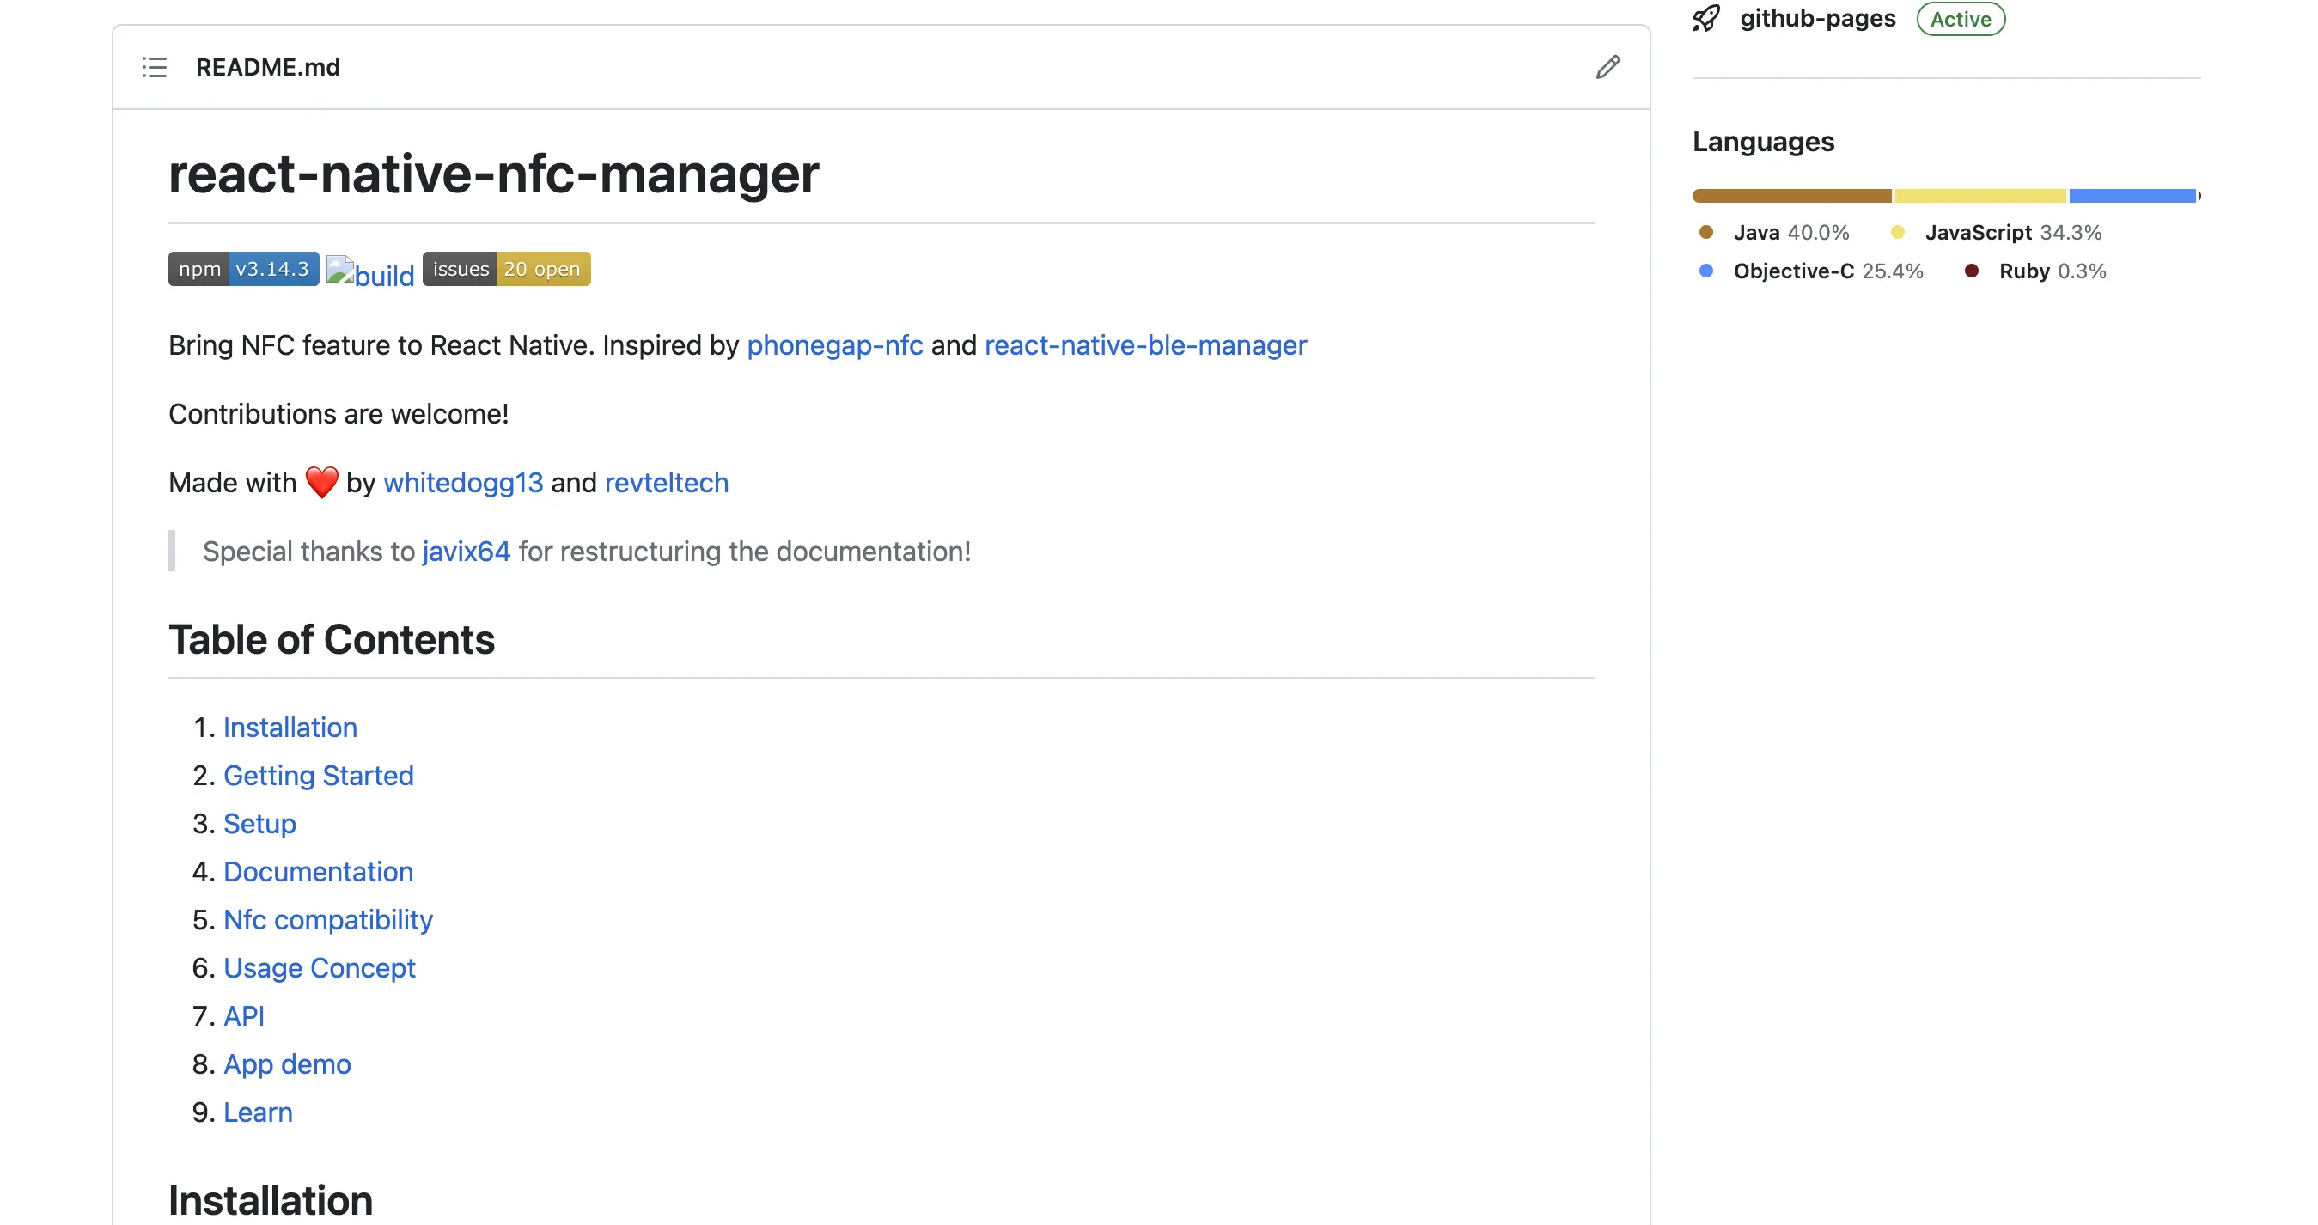Click the pencil edit README icon
This screenshot has width=2318, height=1225.
click(1608, 68)
